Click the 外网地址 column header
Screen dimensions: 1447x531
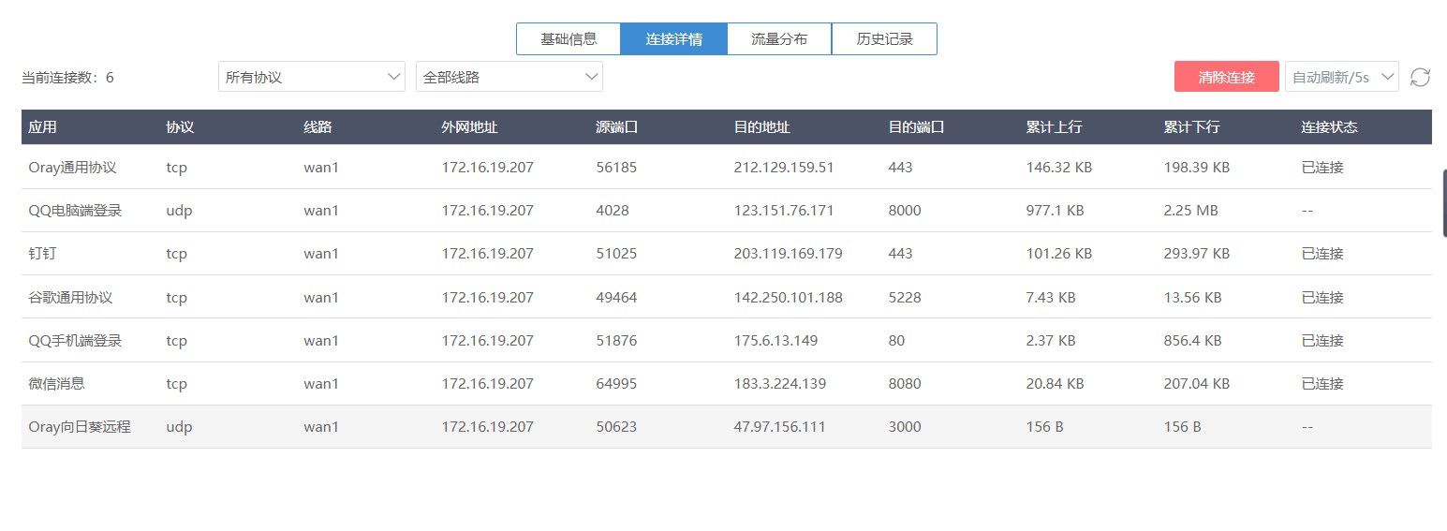click(470, 127)
